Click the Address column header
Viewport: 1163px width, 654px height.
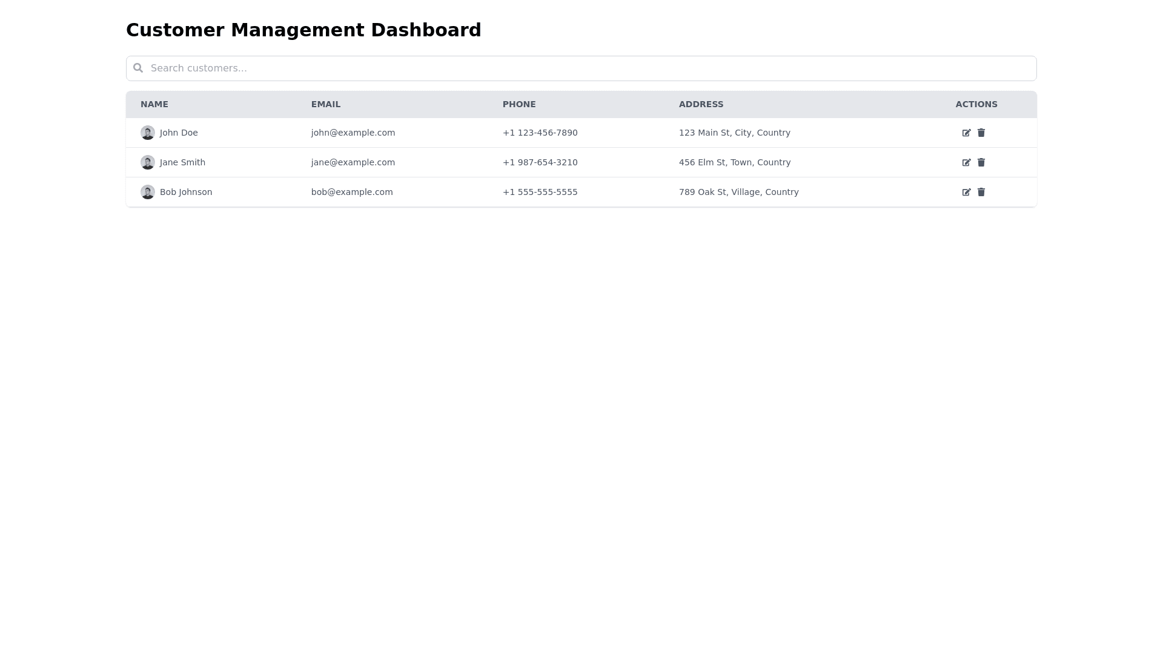(701, 104)
